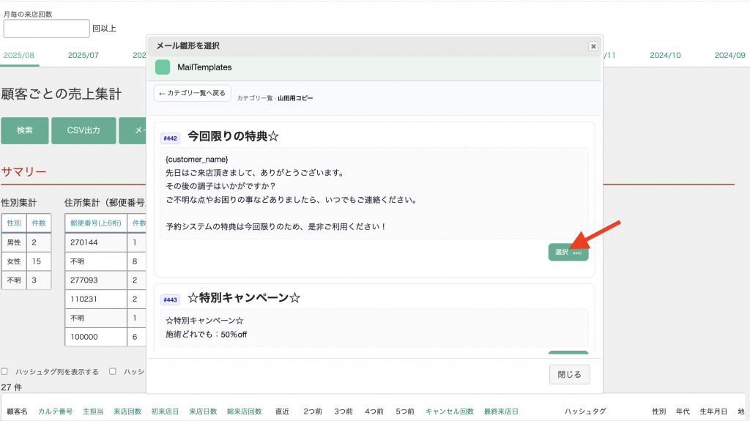Image resolution: width=750 pixels, height=421 pixels.
Task: Switch to the 2025/08 month tab
Action: click(18, 55)
